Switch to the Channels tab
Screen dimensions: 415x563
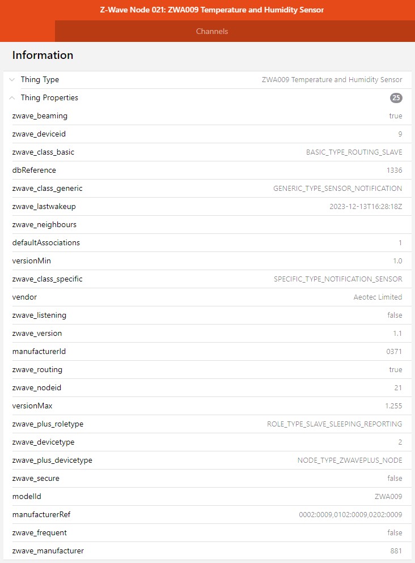click(212, 32)
